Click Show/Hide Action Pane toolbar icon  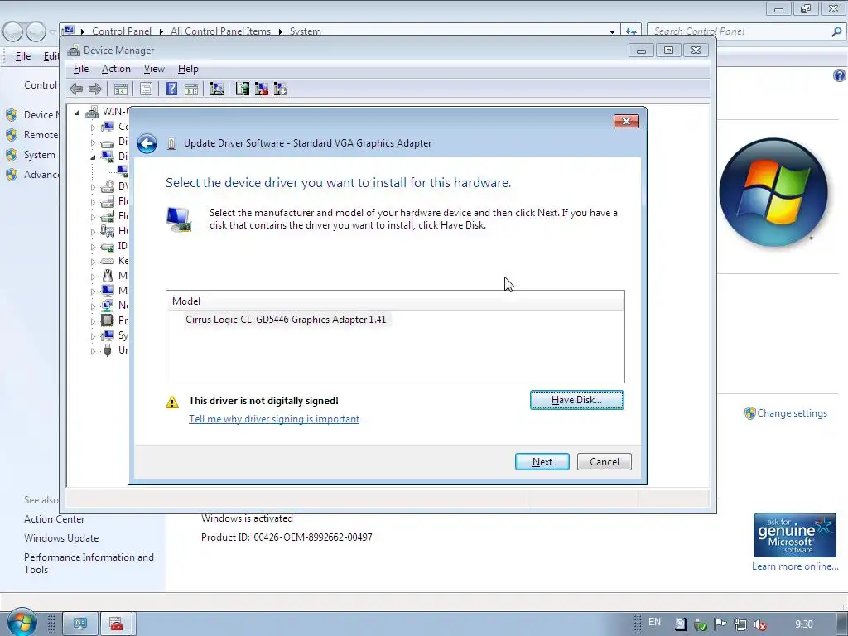point(191,89)
